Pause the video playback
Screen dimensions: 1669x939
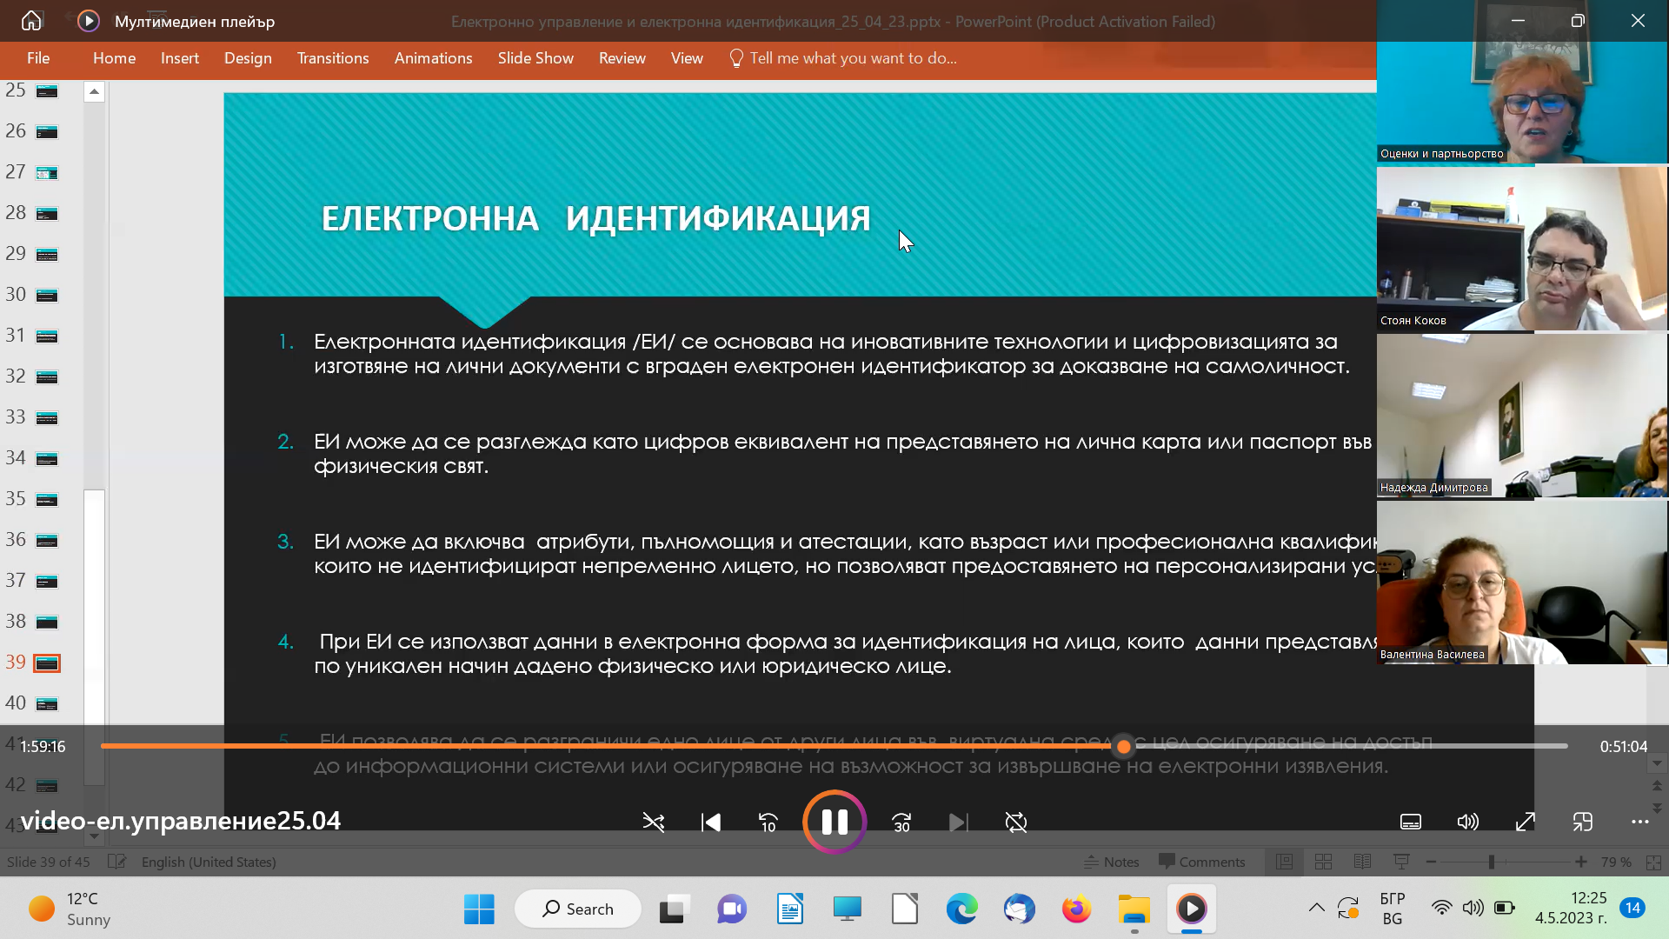click(x=834, y=822)
